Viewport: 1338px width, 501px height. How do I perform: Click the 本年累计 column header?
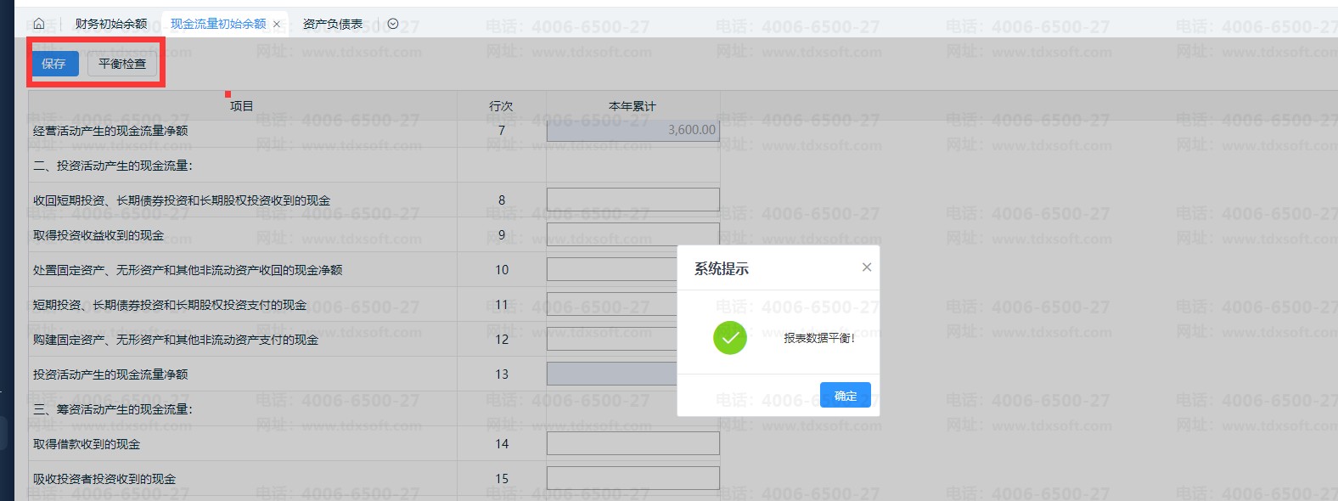pos(632,106)
